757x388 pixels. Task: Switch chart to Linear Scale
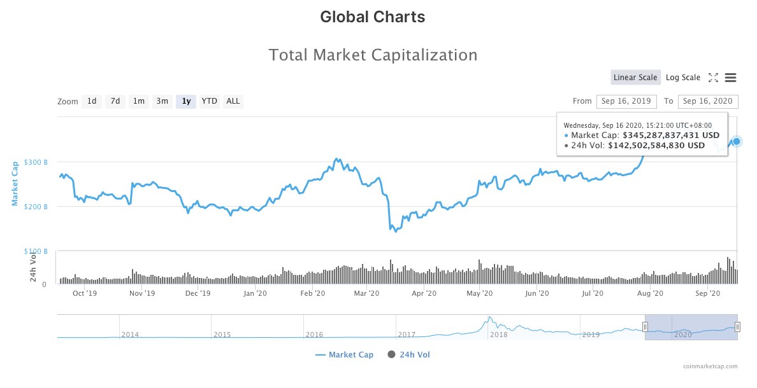coord(635,78)
